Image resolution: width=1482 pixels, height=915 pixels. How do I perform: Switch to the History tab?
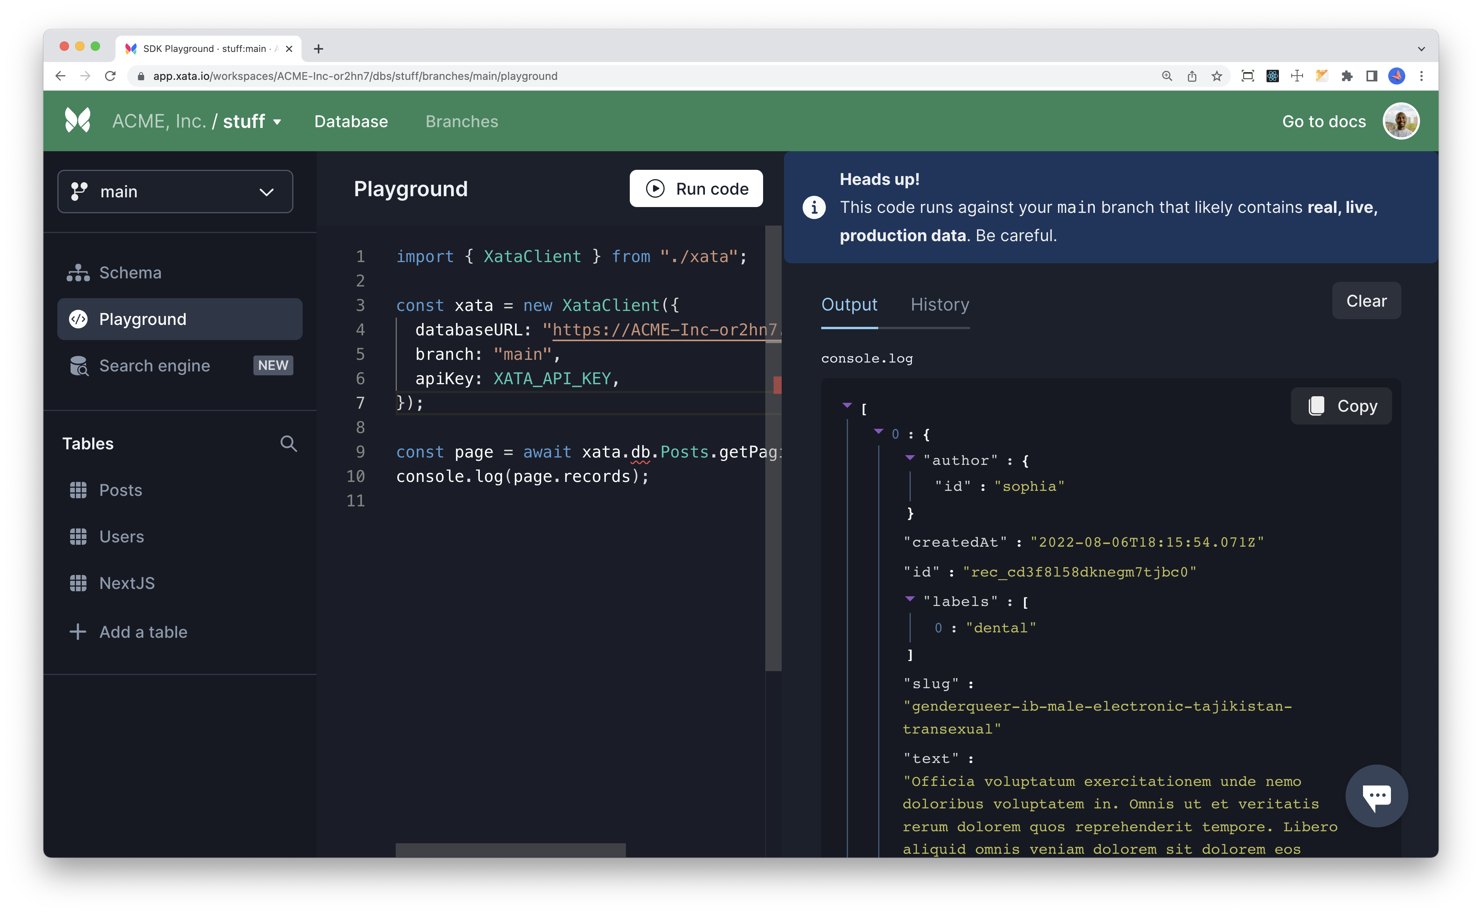point(939,304)
